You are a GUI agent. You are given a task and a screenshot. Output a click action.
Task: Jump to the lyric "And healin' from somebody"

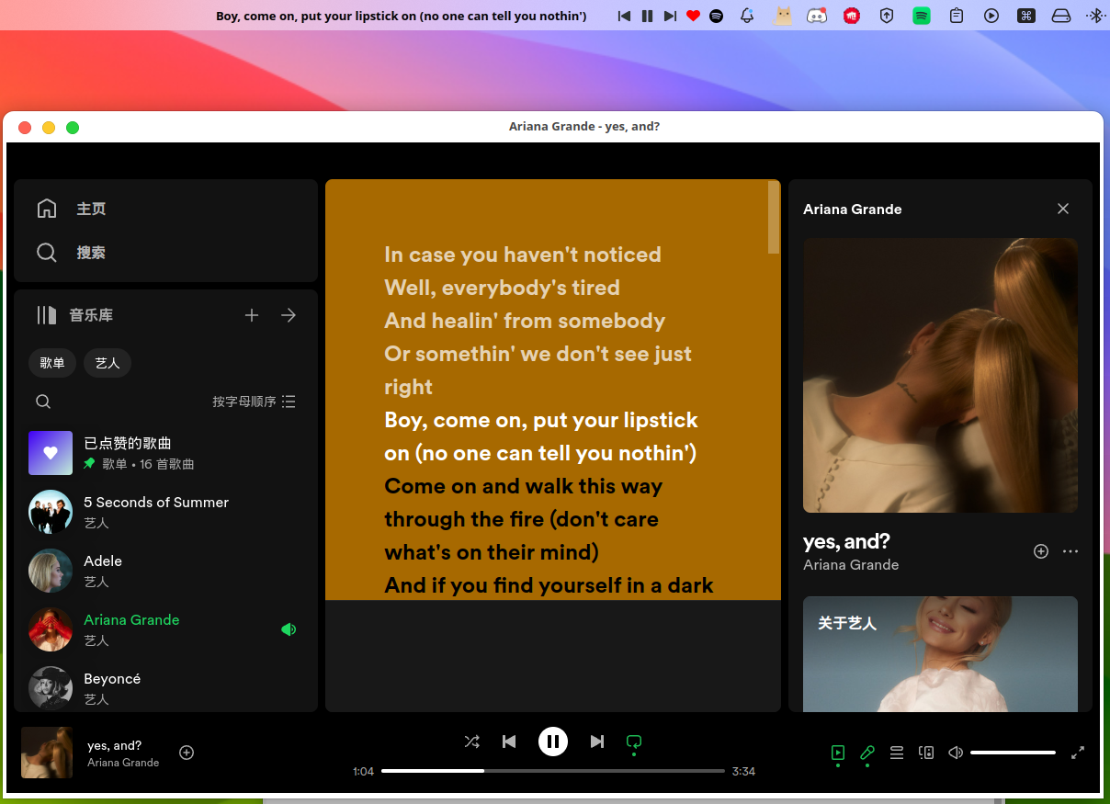coord(525,321)
